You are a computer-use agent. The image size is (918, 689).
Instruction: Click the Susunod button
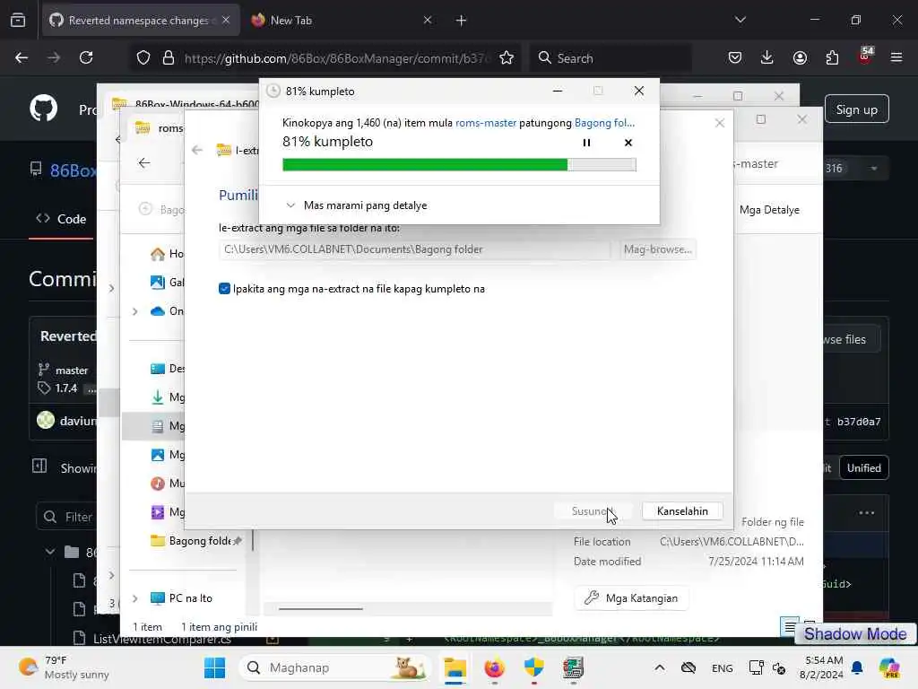click(x=593, y=511)
